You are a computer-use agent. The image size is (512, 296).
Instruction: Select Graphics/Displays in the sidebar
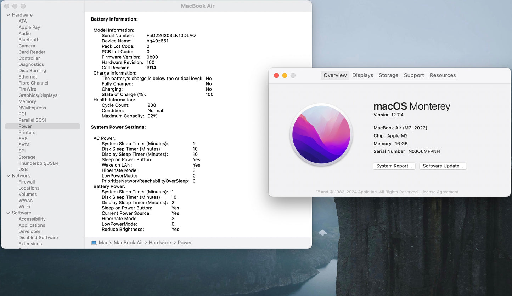(38, 95)
